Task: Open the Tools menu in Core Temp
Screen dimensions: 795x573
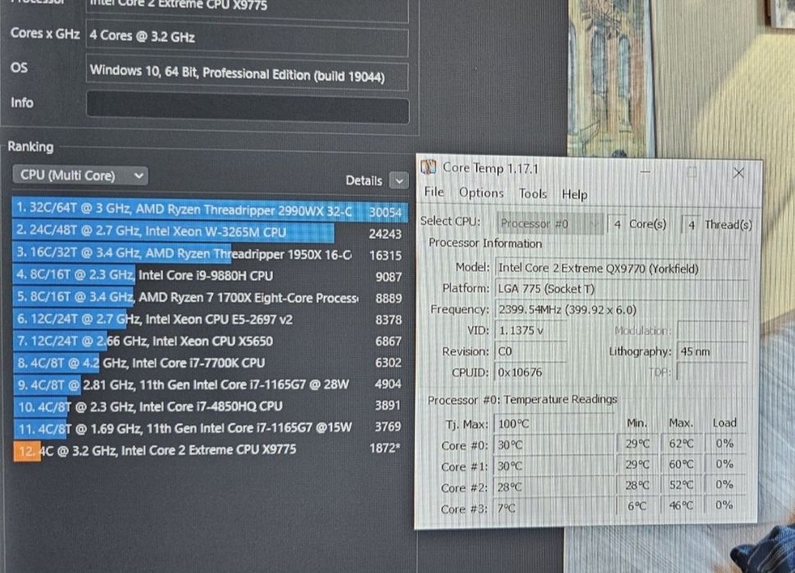Action: pyautogui.click(x=533, y=193)
